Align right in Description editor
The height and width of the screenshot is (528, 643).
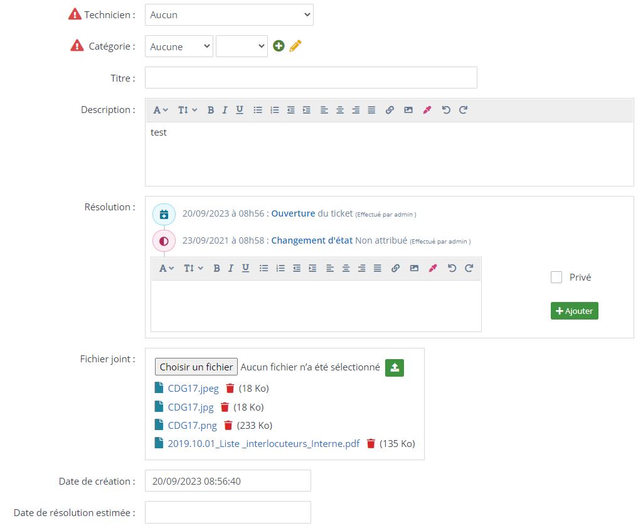356,110
